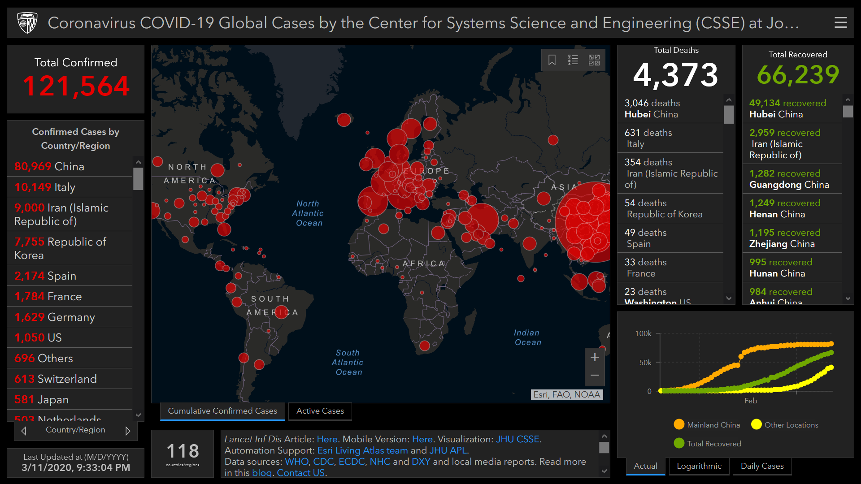Open the JHU APL link
The width and height of the screenshot is (861, 484).
[448, 450]
